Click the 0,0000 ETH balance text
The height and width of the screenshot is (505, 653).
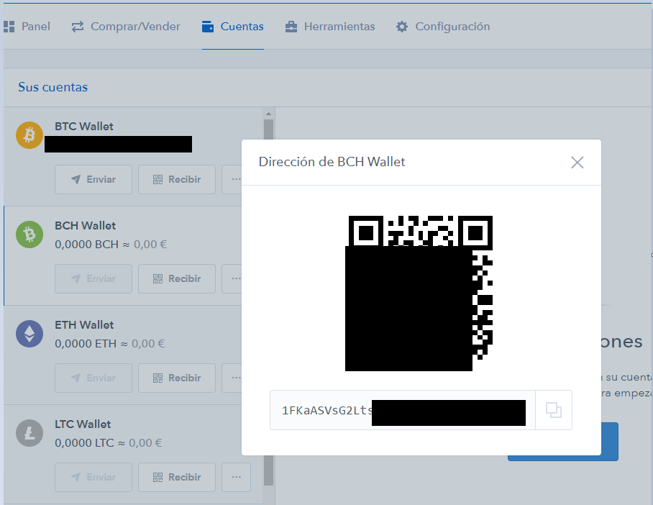(86, 343)
